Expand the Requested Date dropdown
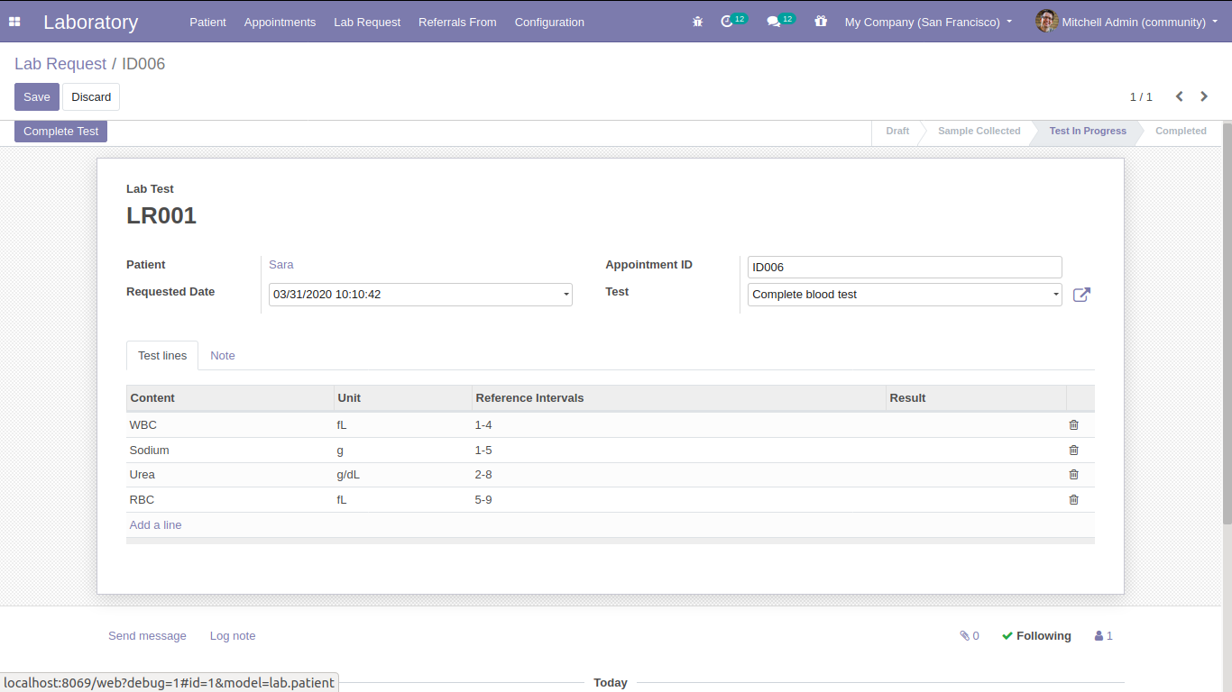 (565, 295)
